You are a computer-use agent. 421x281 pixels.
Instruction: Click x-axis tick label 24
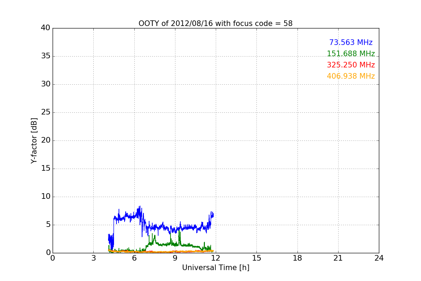(379, 258)
